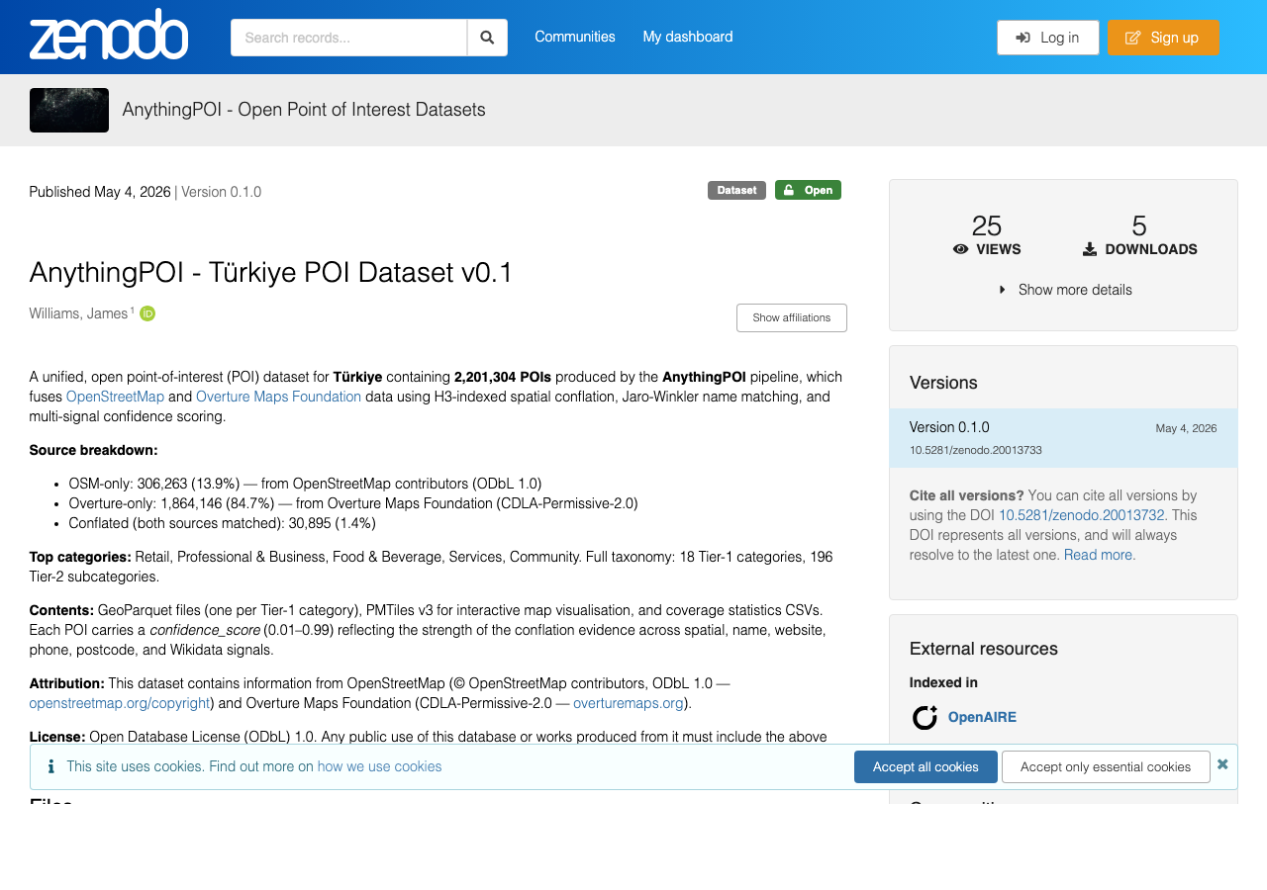Open the author's ORCID icon

(147, 313)
